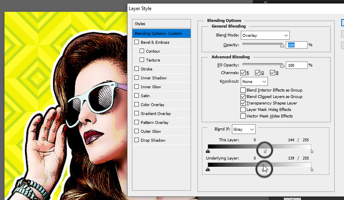
Task: Click the Fill Opacity value field
Action: pos(296,65)
